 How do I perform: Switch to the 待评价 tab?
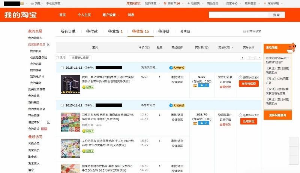pos(164,31)
